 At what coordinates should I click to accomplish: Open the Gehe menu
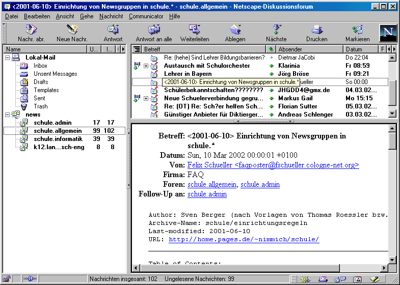tap(87, 16)
